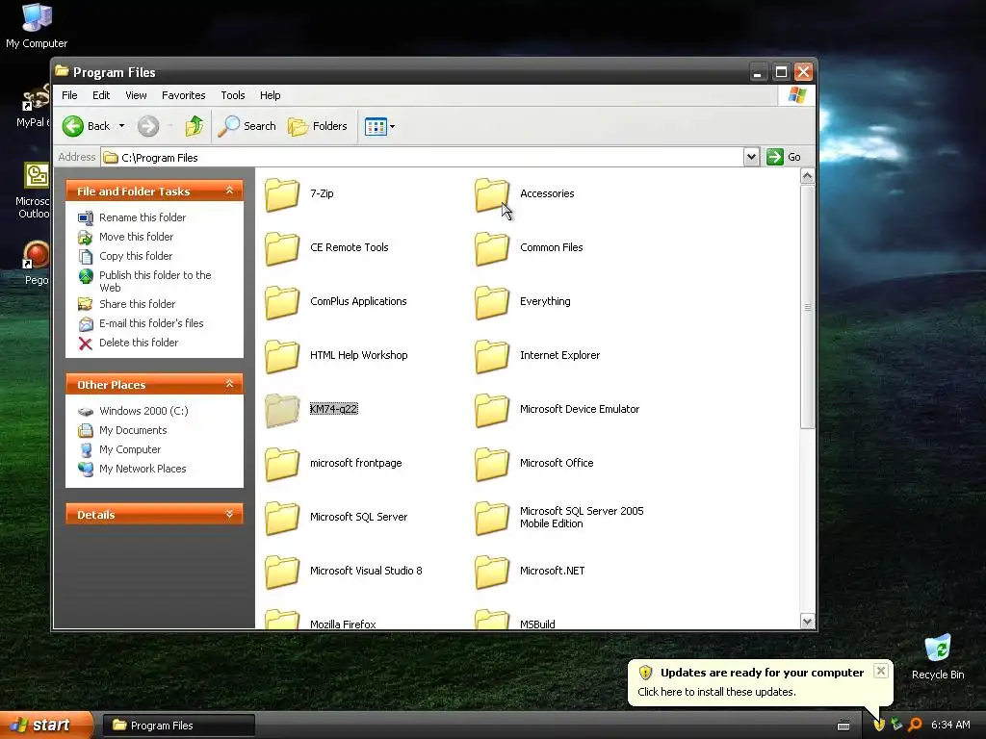Open the File menu
Screen dimensions: 986x739
coord(69,95)
